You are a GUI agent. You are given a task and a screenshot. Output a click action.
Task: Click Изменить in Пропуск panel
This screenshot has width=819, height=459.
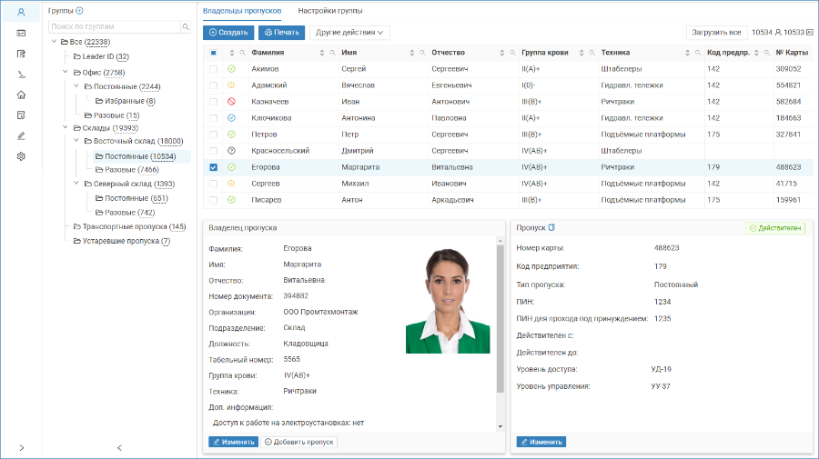pos(541,442)
